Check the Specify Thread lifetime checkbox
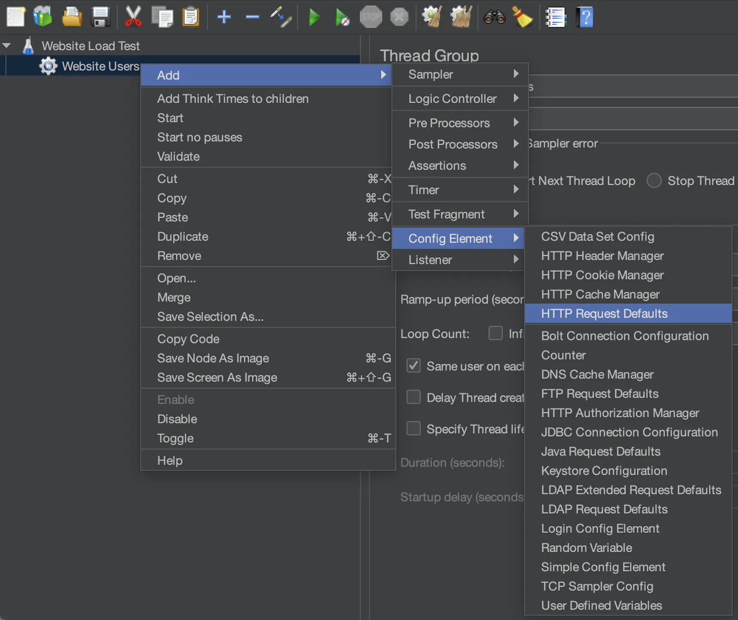Viewport: 738px width, 620px height. point(414,429)
